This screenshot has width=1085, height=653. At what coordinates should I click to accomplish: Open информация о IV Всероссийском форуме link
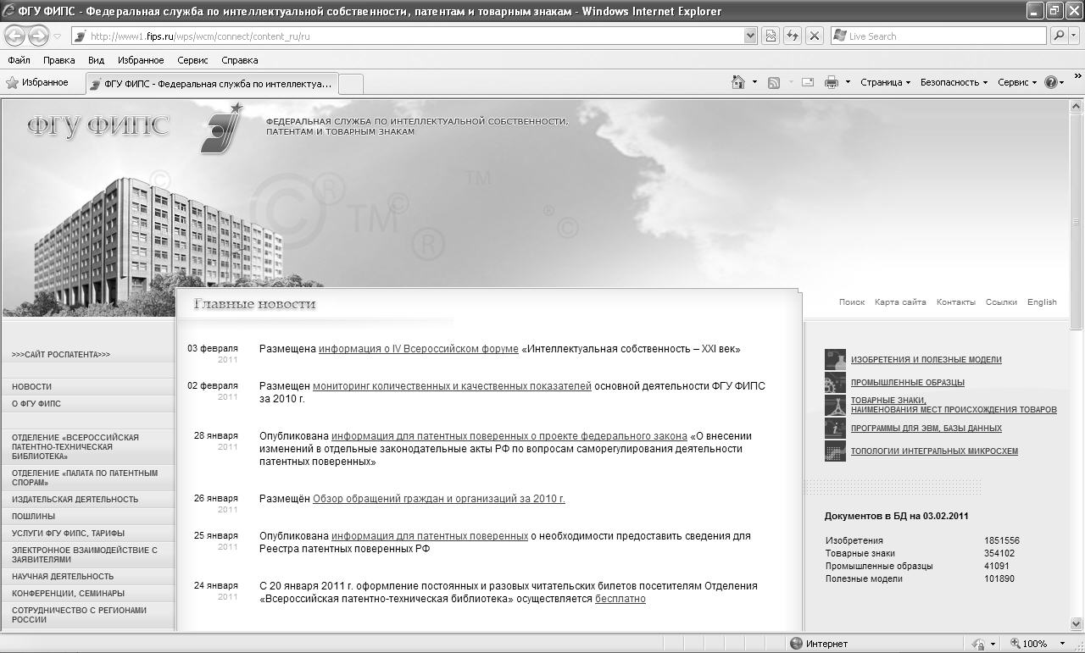pos(418,349)
